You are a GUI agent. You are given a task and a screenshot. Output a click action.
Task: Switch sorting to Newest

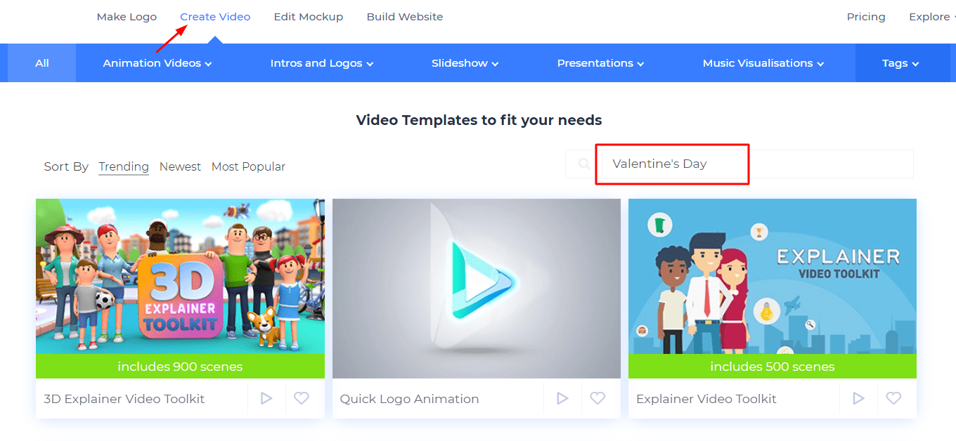pyautogui.click(x=180, y=166)
